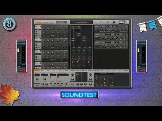Open the OSC 3 mode dropdown showing quad
The width and height of the screenshot is (162, 121).
point(38,54)
